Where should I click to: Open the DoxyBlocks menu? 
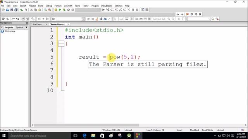[x=107, y=6]
